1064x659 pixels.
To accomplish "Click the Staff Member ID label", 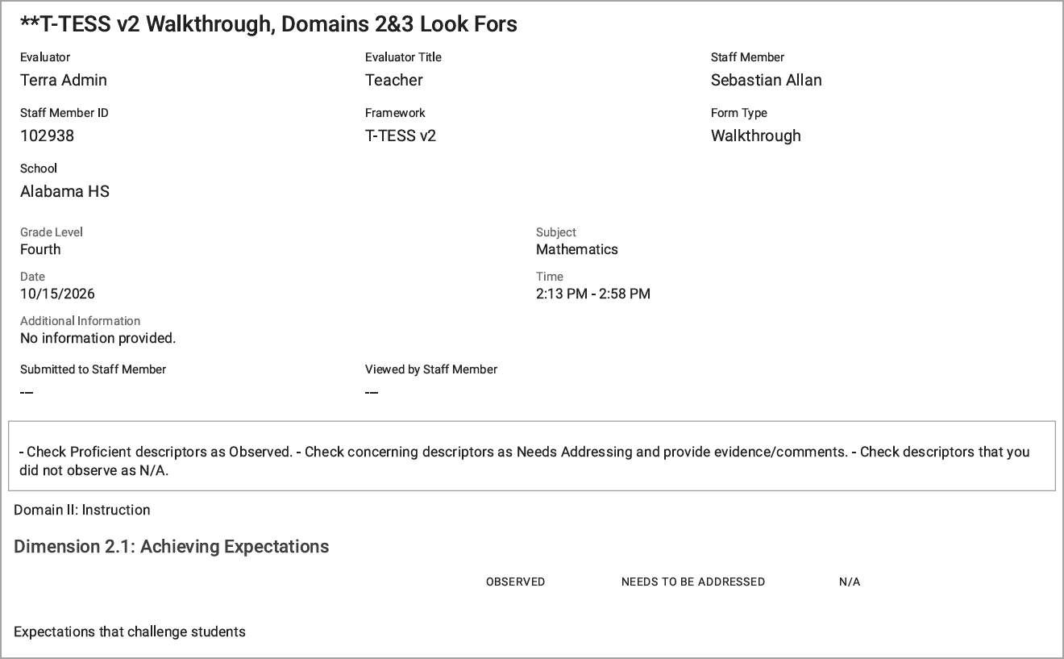I will pos(64,113).
